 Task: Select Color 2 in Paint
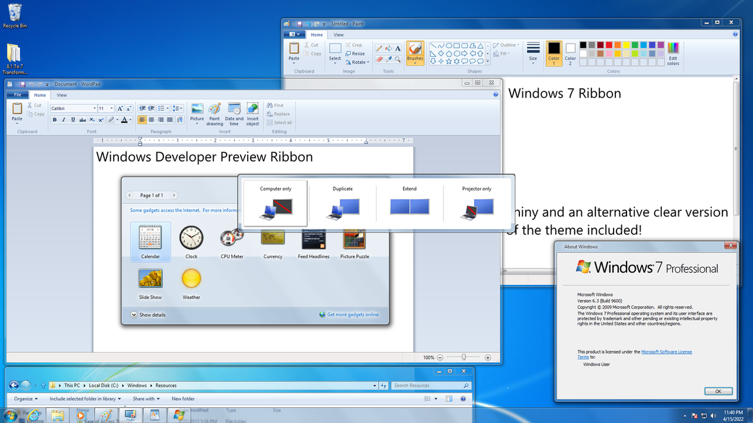click(570, 53)
